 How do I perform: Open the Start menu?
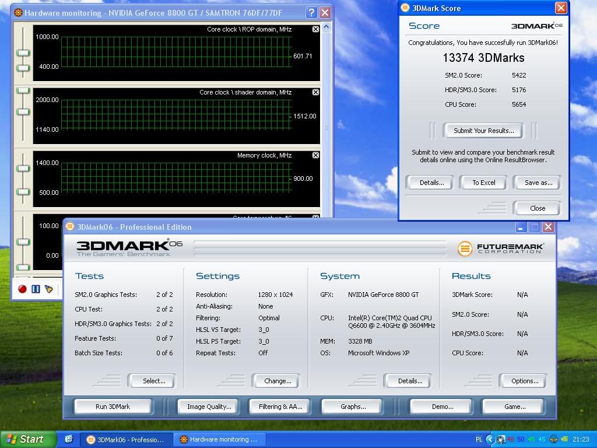coord(24,439)
